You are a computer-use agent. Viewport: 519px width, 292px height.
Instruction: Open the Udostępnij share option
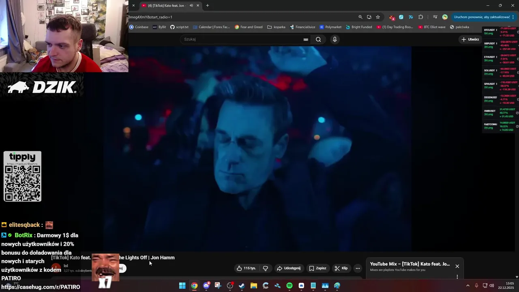point(289,268)
